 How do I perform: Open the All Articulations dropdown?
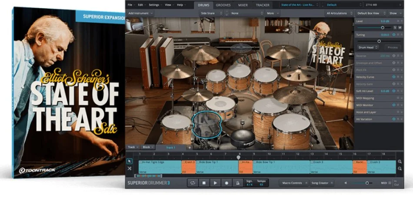pyautogui.click(x=339, y=13)
